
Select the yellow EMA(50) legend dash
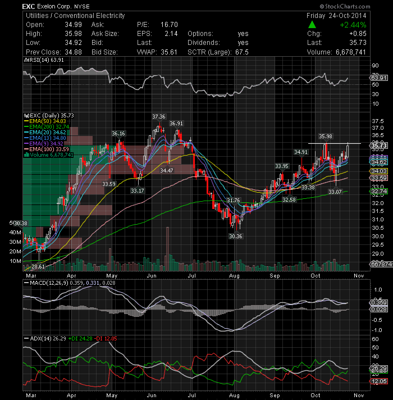26,121
